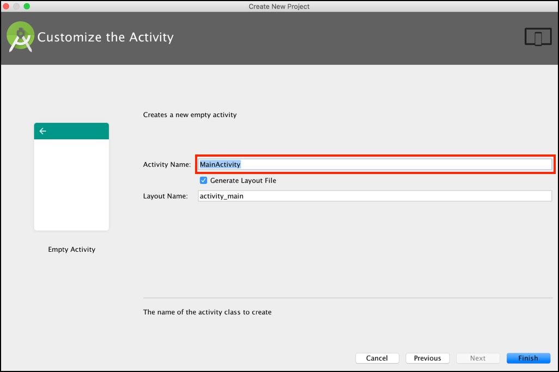
Task: Focus the Activity Name text field
Action: click(375, 164)
